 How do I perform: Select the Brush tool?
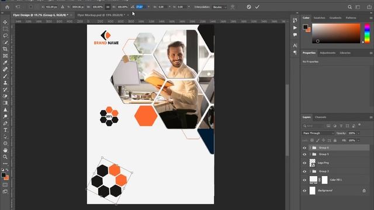pyautogui.click(x=5, y=76)
